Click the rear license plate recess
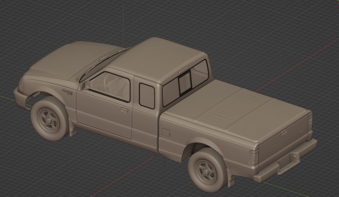The image size is (339, 197). (x=284, y=161)
